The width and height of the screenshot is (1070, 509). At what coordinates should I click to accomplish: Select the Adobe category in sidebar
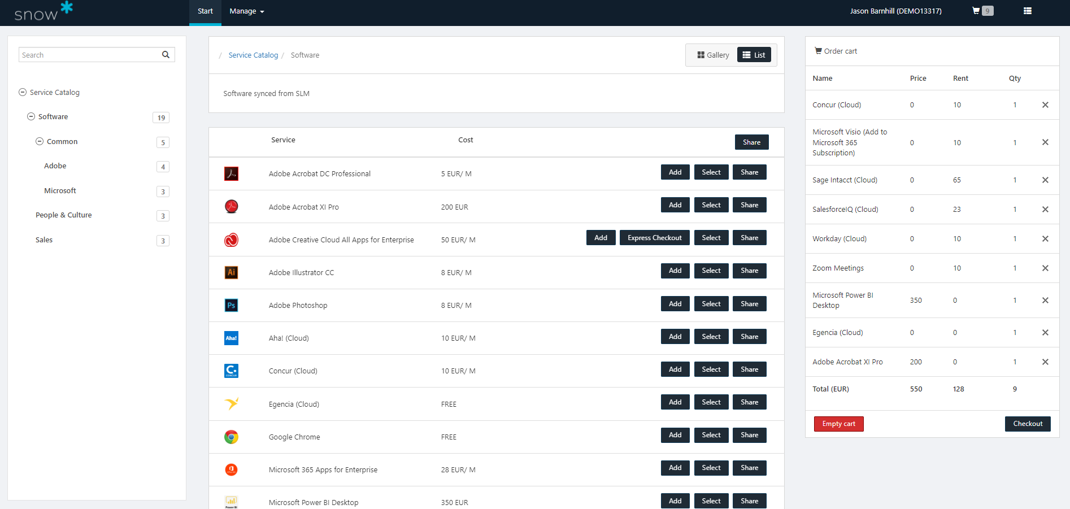pos(55,166)
